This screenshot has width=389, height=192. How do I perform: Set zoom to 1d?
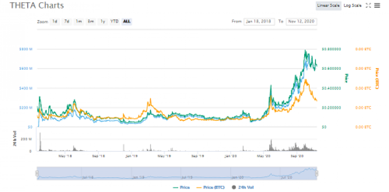point(55,21)
